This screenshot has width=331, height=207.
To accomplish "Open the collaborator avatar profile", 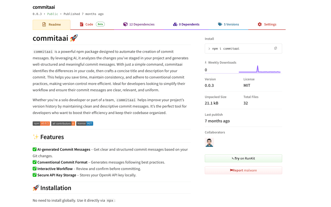I will pos(209,142).
